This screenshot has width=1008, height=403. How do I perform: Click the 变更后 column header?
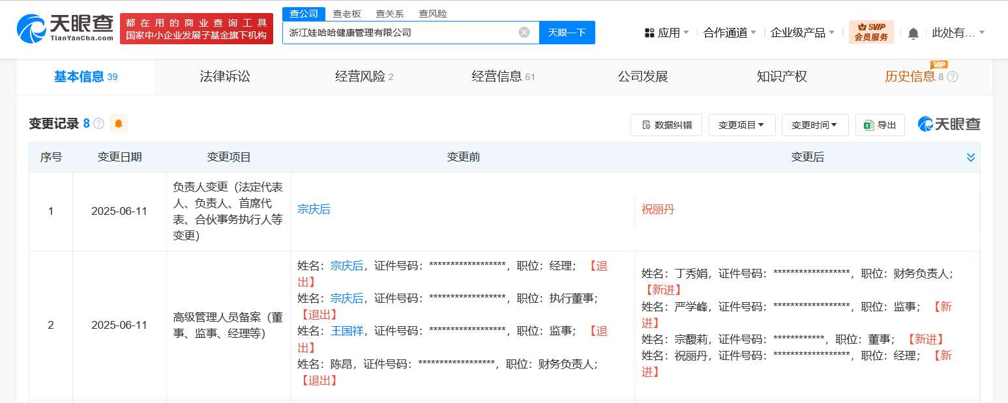coord(808,158)
